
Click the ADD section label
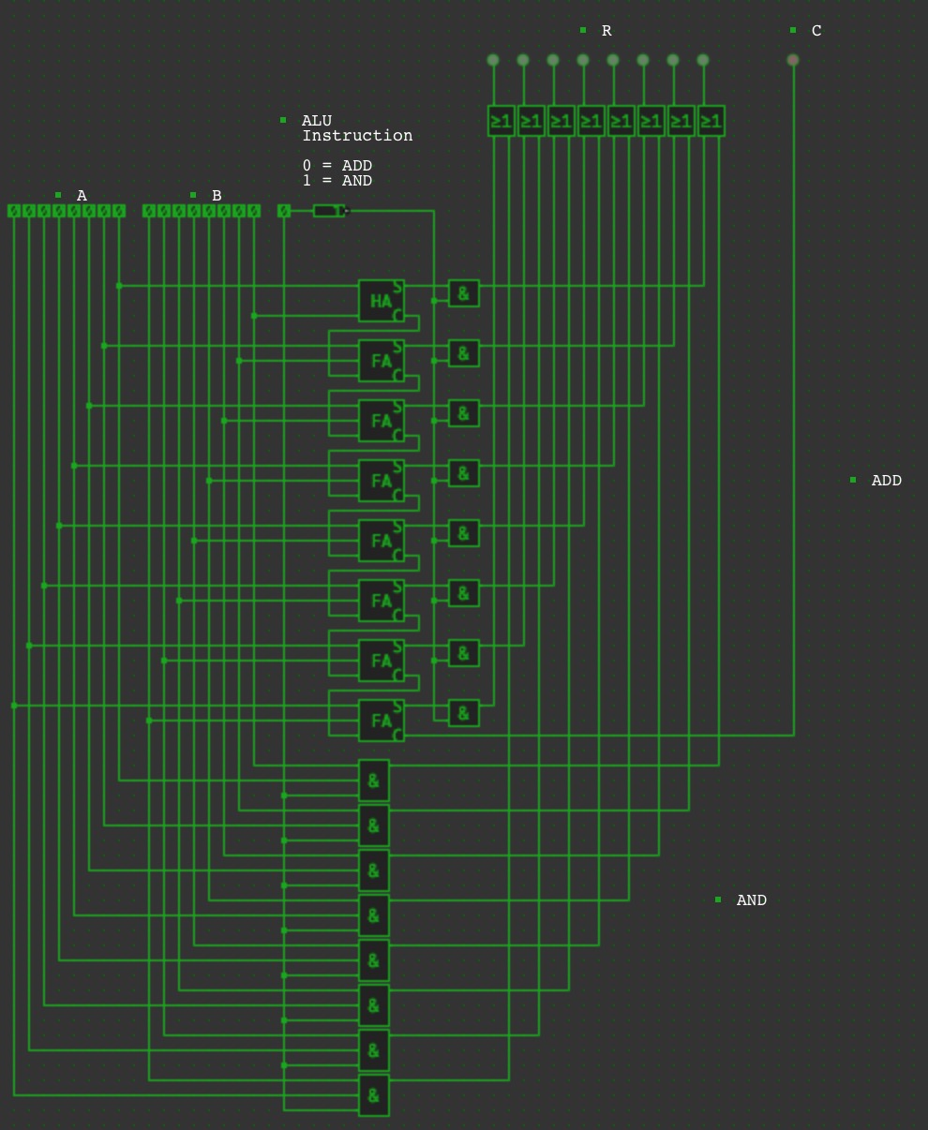pyautogui.click(x=886, y=481)
